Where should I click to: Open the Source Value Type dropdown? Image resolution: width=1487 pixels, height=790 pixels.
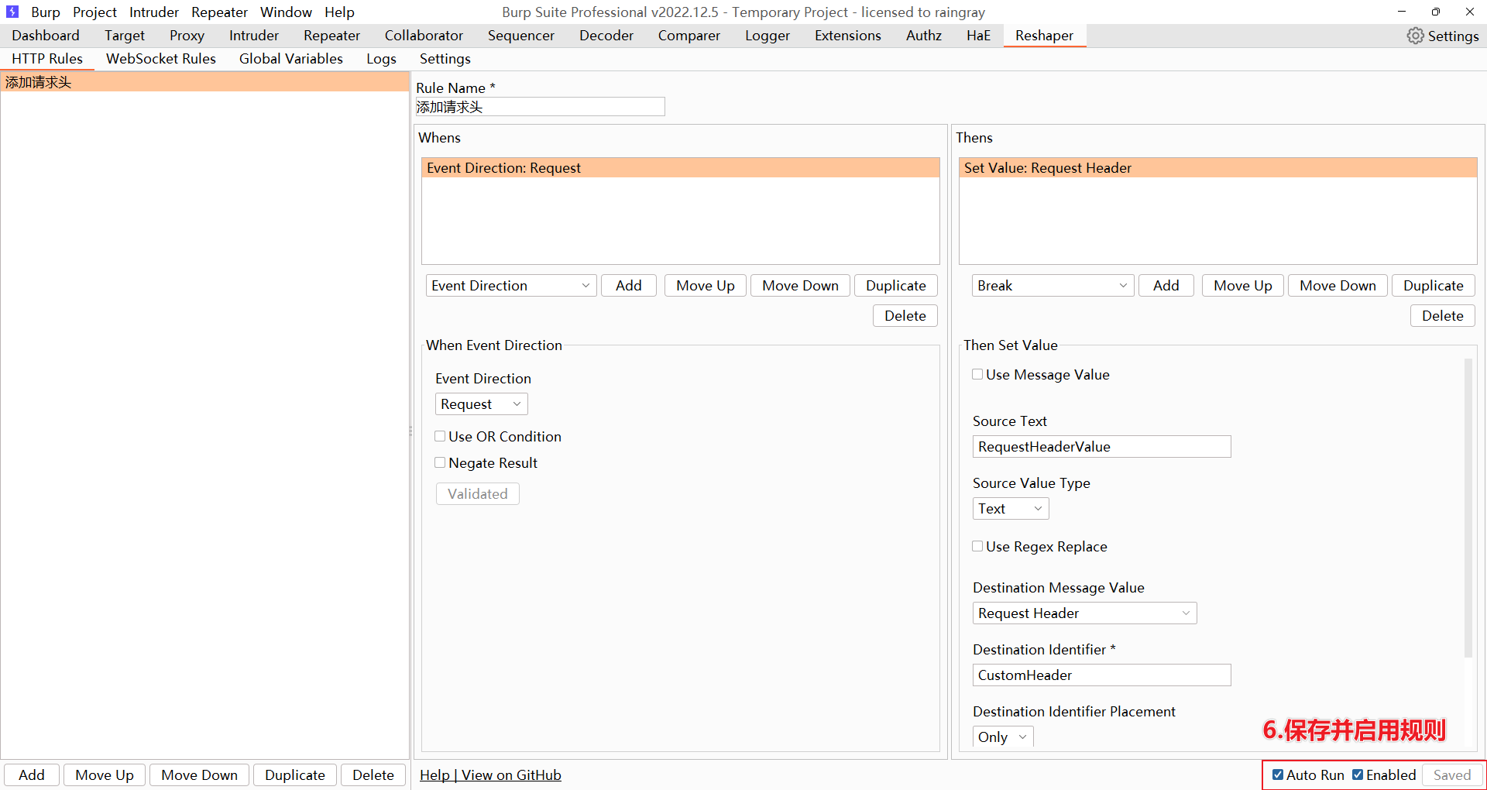[1011, 509]
